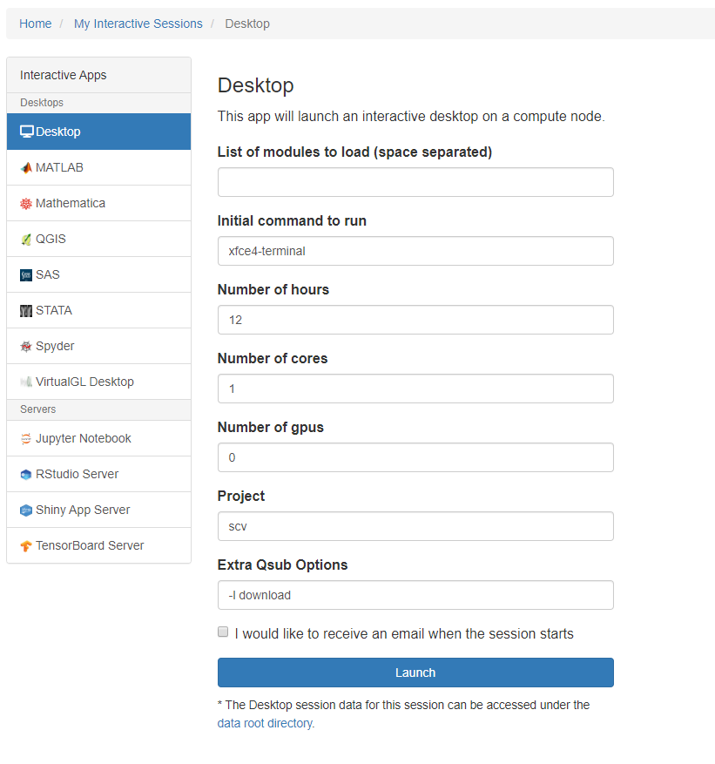Click the Number of cores field
This screenshot has height=764, width=715.
(415, 389)
